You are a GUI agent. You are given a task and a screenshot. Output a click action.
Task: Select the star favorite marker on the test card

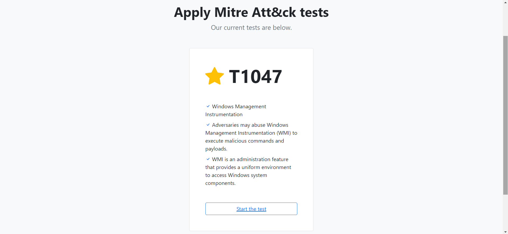tap(214, 76)
